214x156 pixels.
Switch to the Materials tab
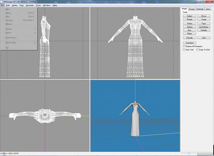pyautogui.click(x=200, y=9)
